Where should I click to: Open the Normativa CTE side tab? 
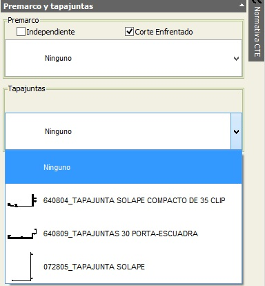[257, 30]
